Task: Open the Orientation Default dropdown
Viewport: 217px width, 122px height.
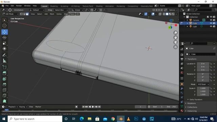Action: click(x=37, y=10)
